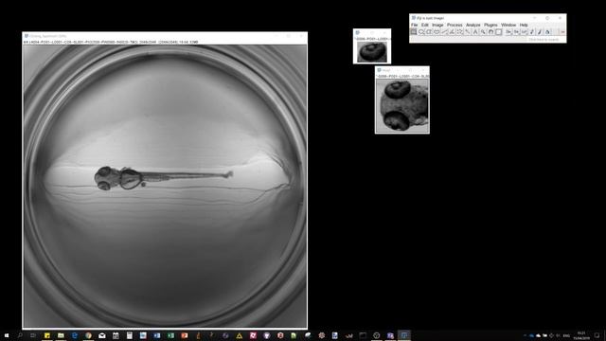Viewport: 606px width, 341px height.
Task: Expand the More Tools arrow in Fiji
Action: click(562, 32)
